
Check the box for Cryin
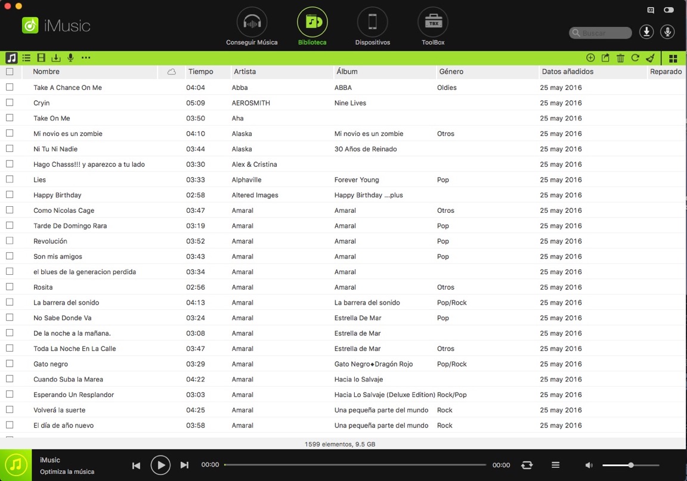10,103
